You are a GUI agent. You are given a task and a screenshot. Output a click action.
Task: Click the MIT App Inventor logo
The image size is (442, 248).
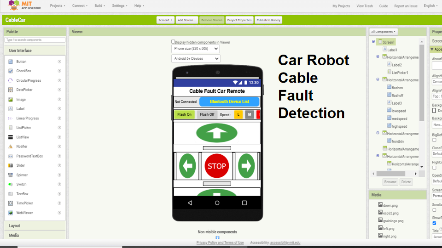[24, 6]
